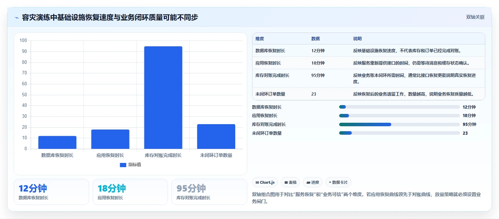Click the 100 y-axis tick label
The height and width of the screenshot is (219, 499).
click(23, 41)
